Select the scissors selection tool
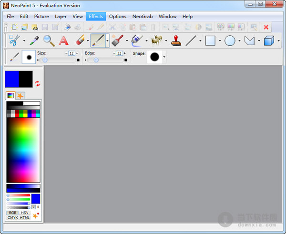This screenshot has width=286, height=234. pyautogui.click(x=14, y=41)
